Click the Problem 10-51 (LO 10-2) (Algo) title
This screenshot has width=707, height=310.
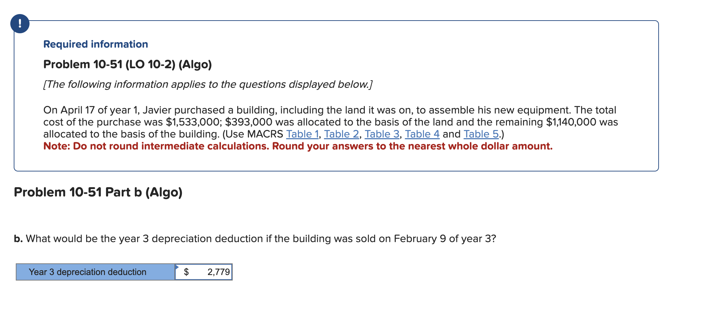point(128,64)
